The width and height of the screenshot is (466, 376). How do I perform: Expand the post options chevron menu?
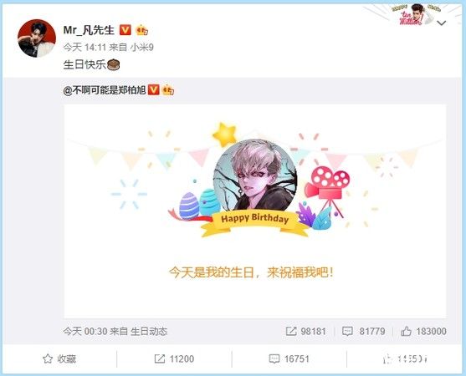click(442, 23)
